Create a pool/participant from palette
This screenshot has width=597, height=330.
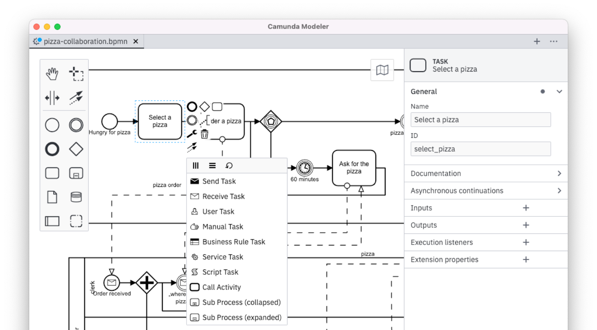(52, 221)
